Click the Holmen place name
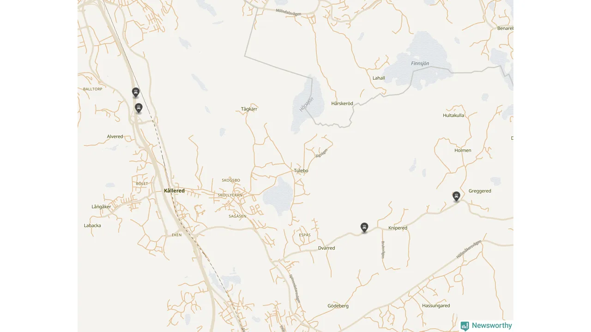The height and width of the screenshot is (332, 591). pos(463,150)
